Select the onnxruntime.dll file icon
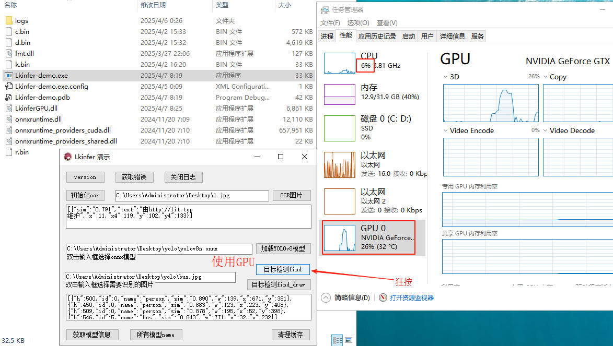Screen dimensions: 613x346 coord(9,119)
